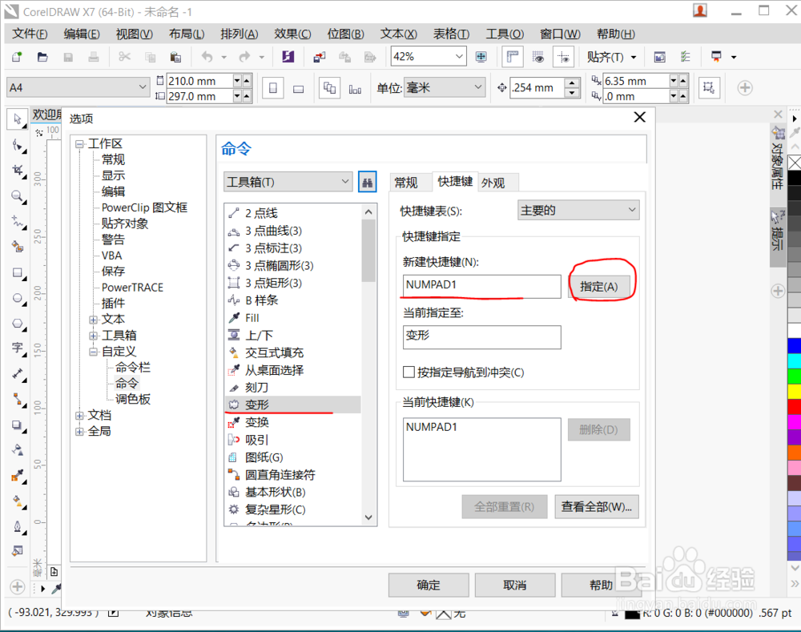Click the Paste icon
Image resolution: width=801 pixels, height=632 pixels.
tap(175, 57)
